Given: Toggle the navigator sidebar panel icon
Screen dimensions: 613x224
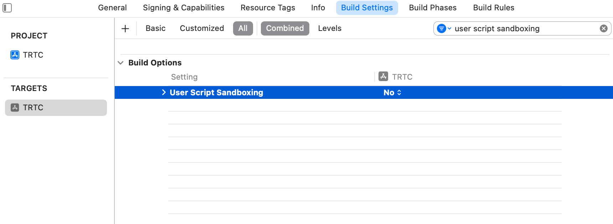Looking at the screenshot, I should pos(7,8).
